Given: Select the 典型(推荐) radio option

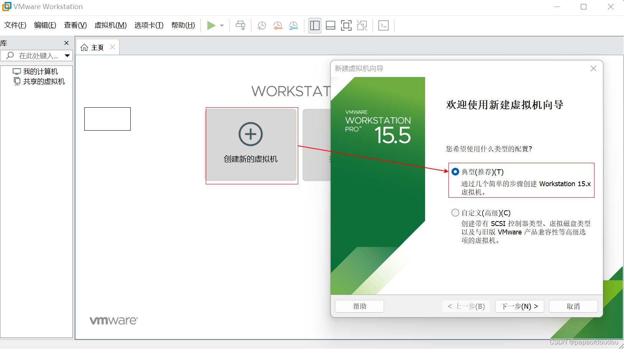Looking at the screenshot, I should coord(455,172).
